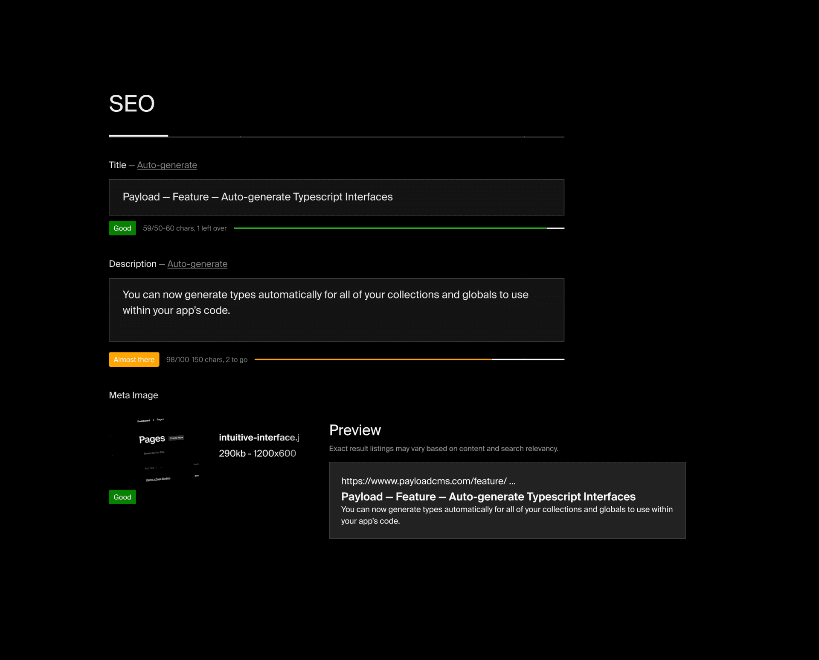The height and width of the screenshot is (660, 819).
Task: Click the orange description length progress bar
Action: click(373, 359)
